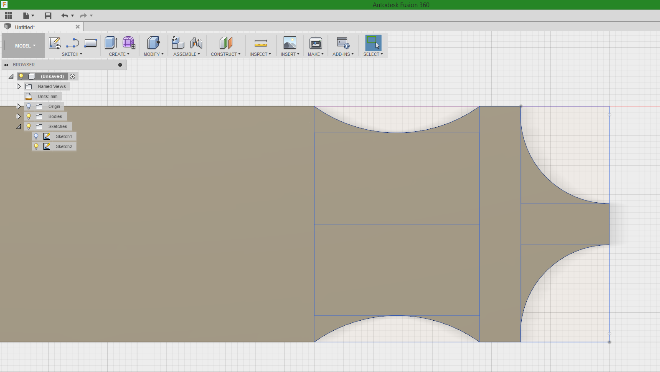This screenshot has width=660, height=372.
Task: Click the Construct plane icon
Action: [226, 43]
